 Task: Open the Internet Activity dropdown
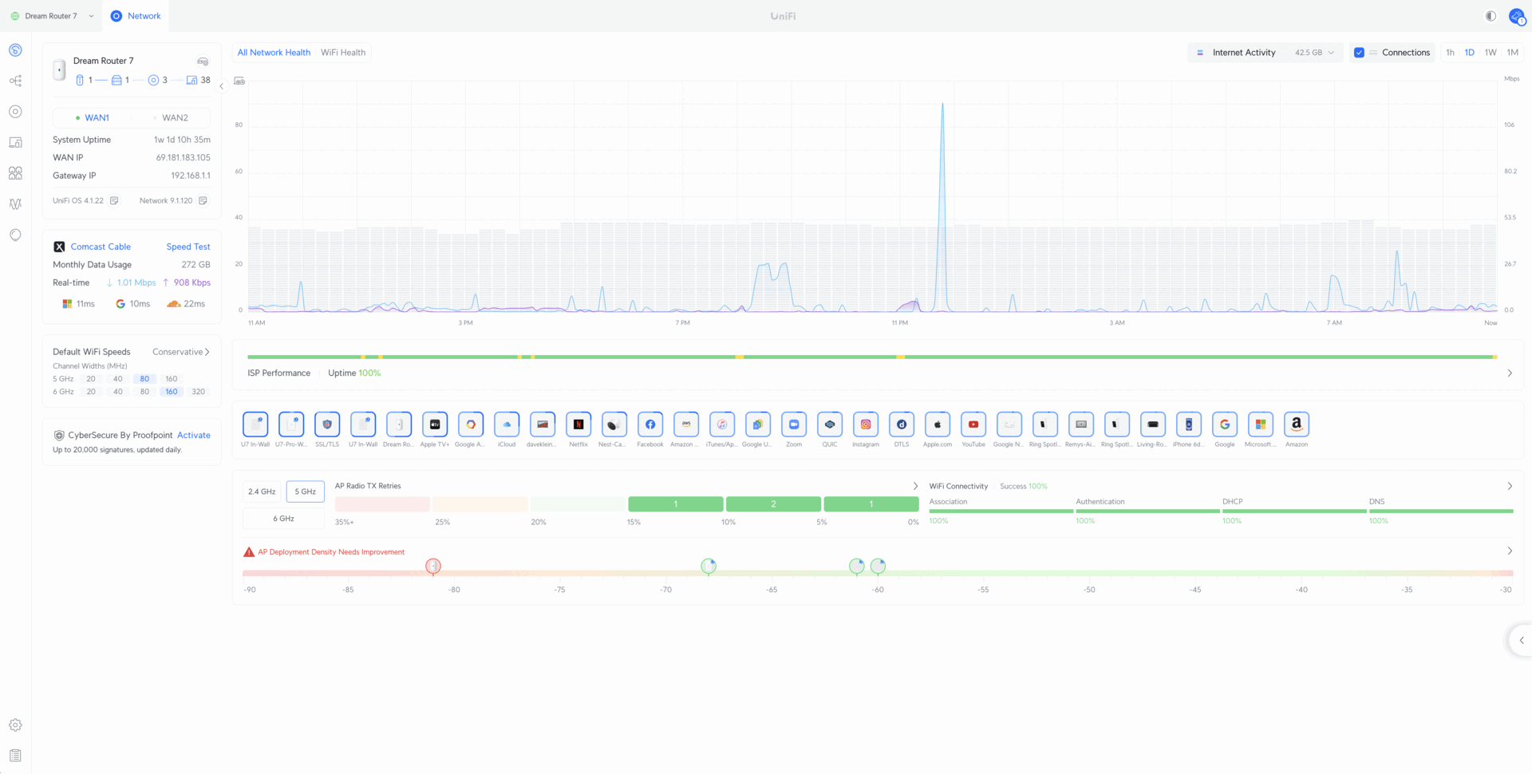pyautogui.click(x=1265, y=53)
